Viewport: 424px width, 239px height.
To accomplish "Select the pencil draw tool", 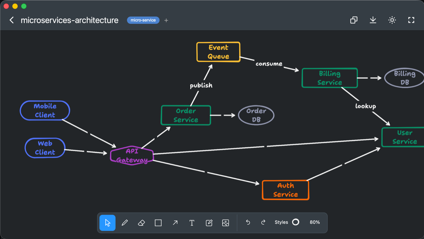I will [x=124, y=223].
